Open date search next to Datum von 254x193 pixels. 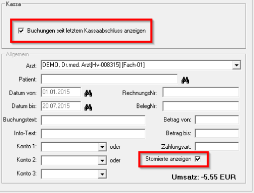[x=88, y=93]
